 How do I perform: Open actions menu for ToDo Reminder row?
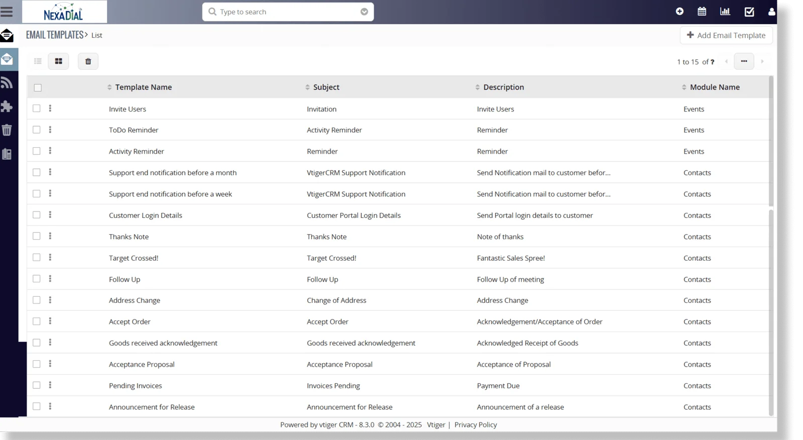click(x=50, y=130)
